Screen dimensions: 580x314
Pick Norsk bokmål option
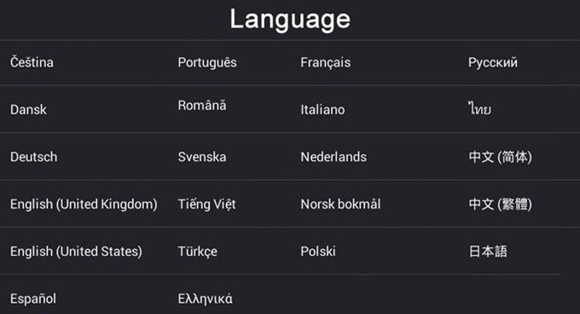click(x=340, y=204)
